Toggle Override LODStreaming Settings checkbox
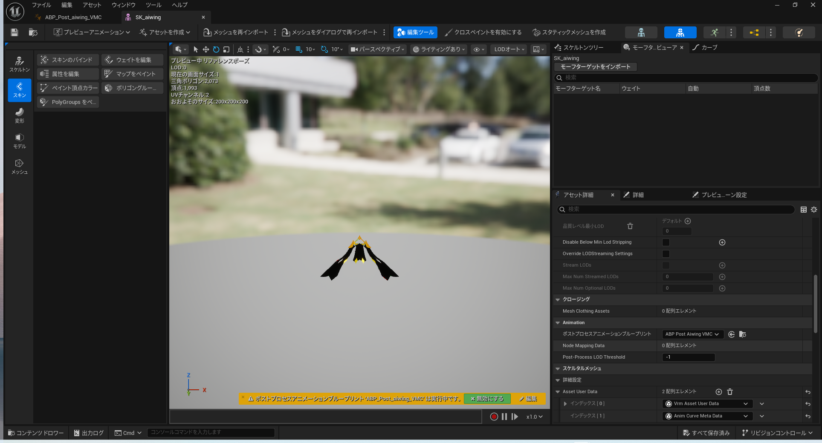Viewport: 822px width, 443px height. [666, 254]
